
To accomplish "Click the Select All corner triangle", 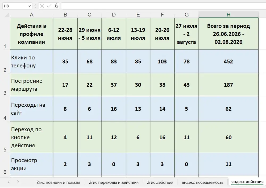I will [7, 15].
